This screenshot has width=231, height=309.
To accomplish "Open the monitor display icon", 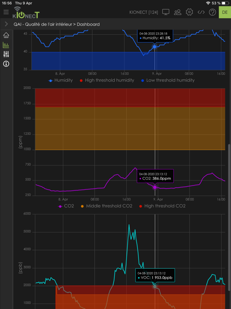I will (x=166, y=12).
